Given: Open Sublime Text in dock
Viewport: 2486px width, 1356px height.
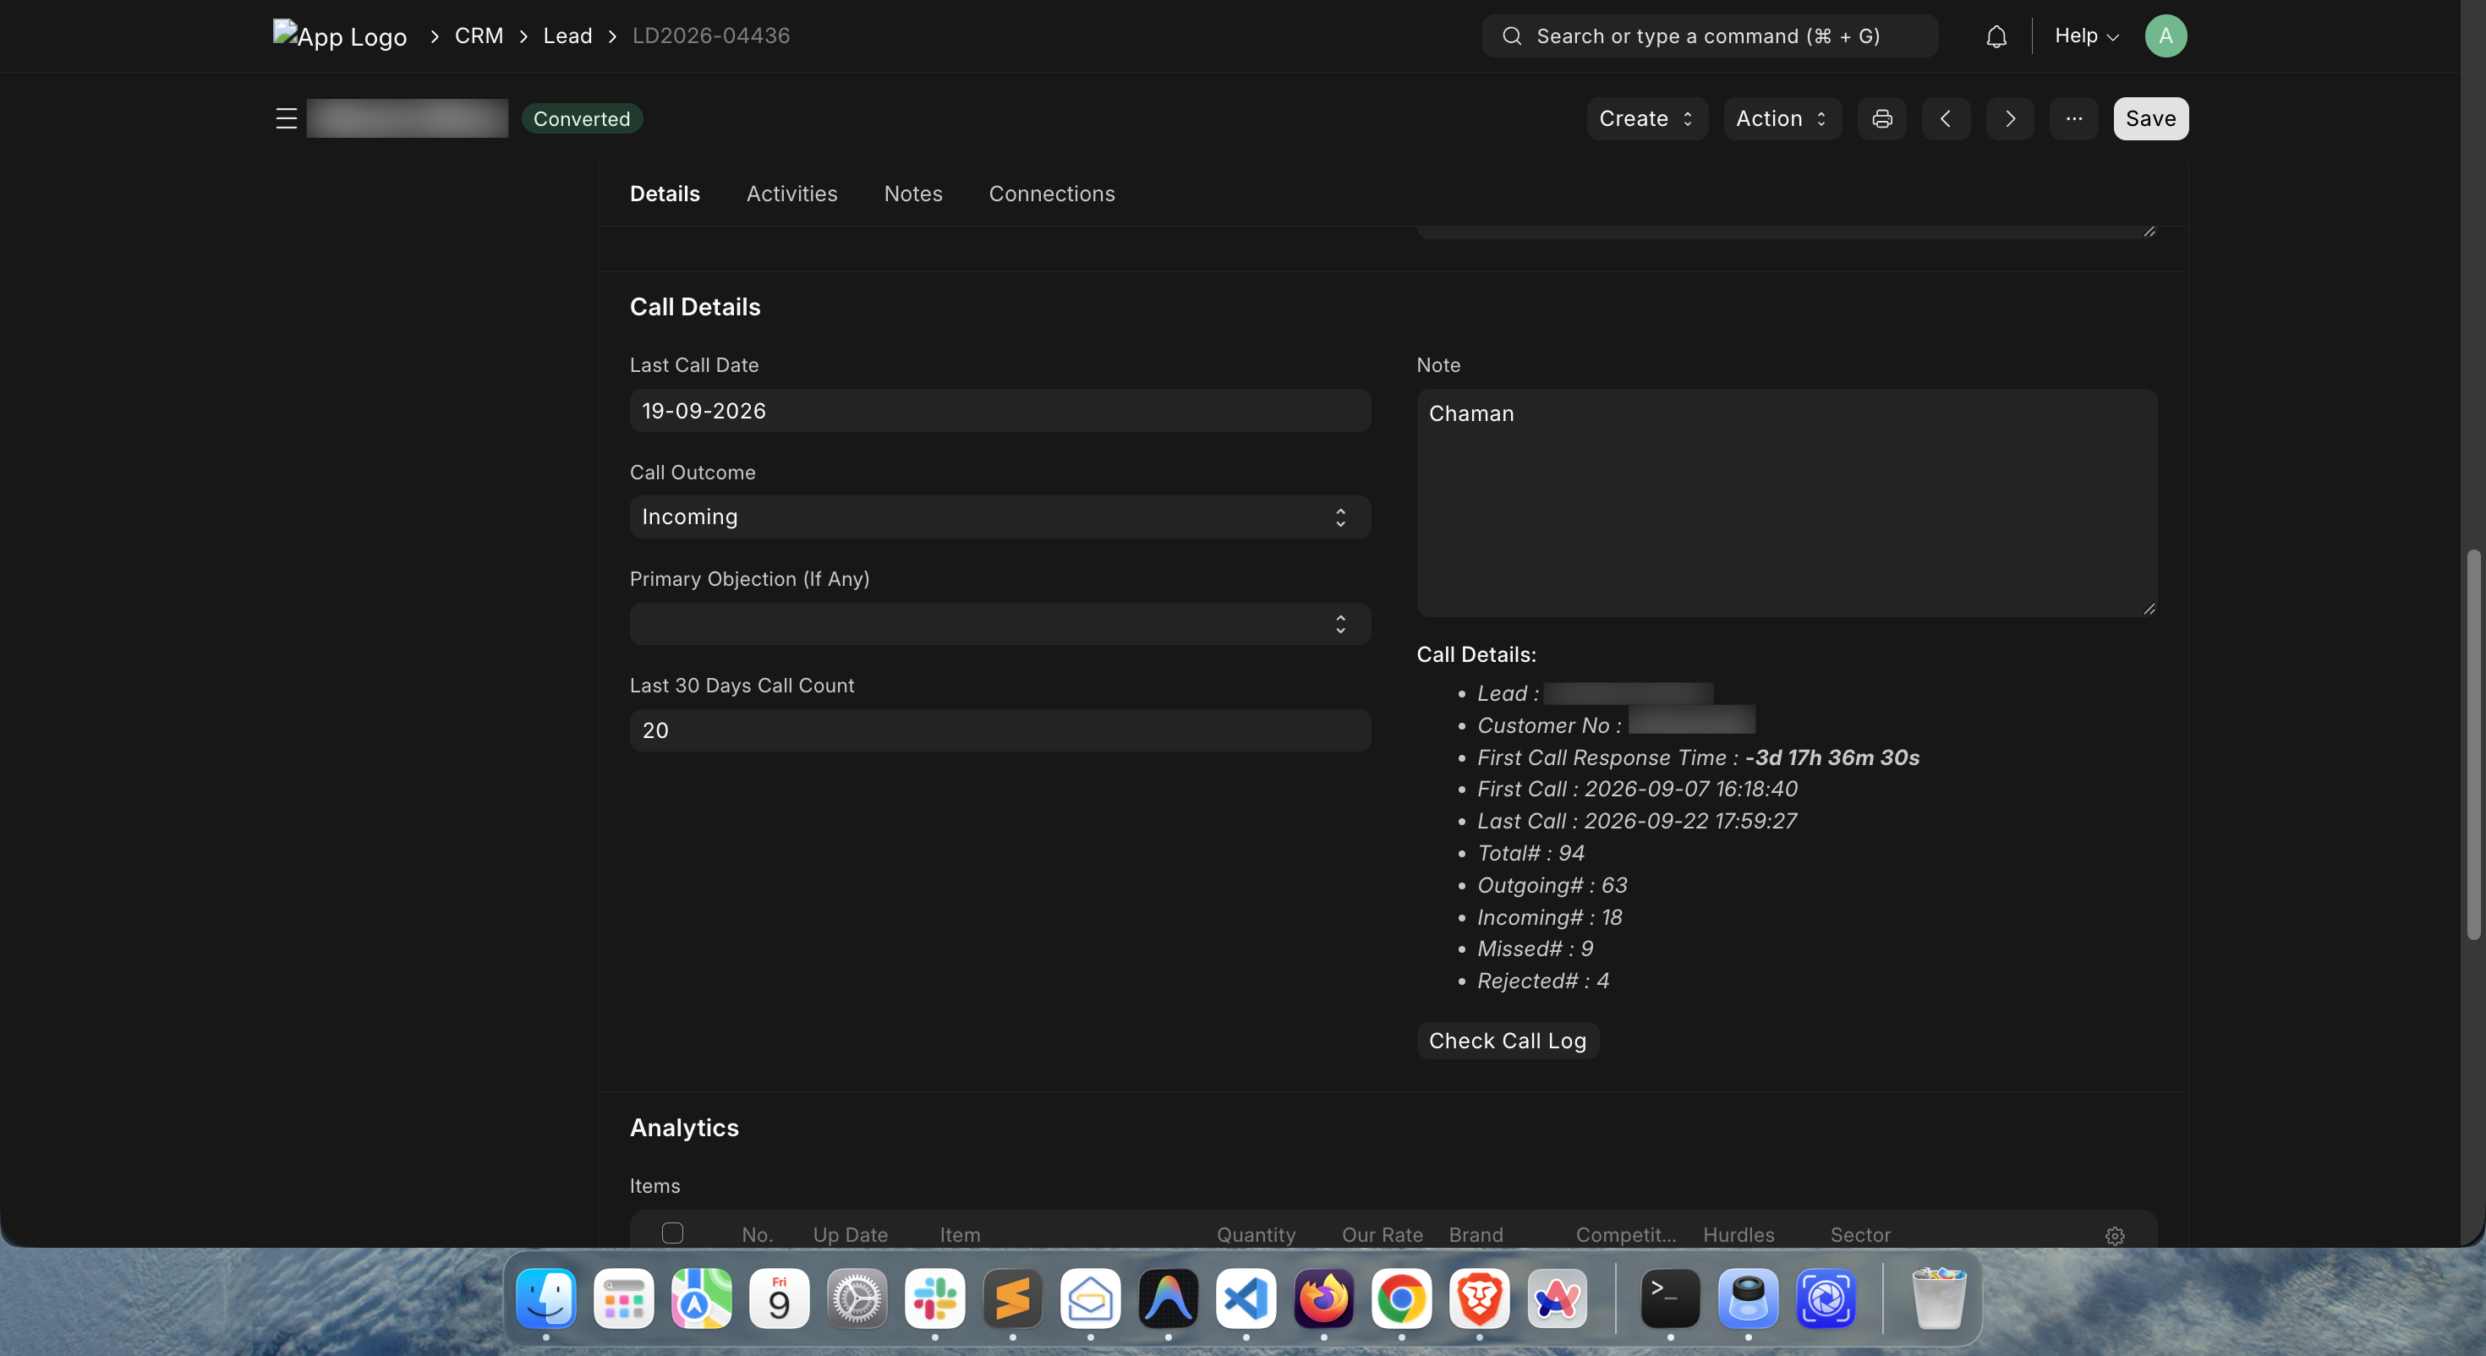Looking at the screenshot, I should click(x=1012, y=1299).
